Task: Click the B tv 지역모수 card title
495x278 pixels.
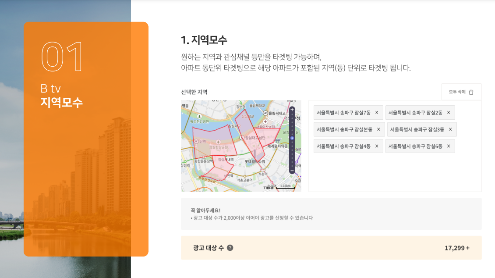Action: 62,96
